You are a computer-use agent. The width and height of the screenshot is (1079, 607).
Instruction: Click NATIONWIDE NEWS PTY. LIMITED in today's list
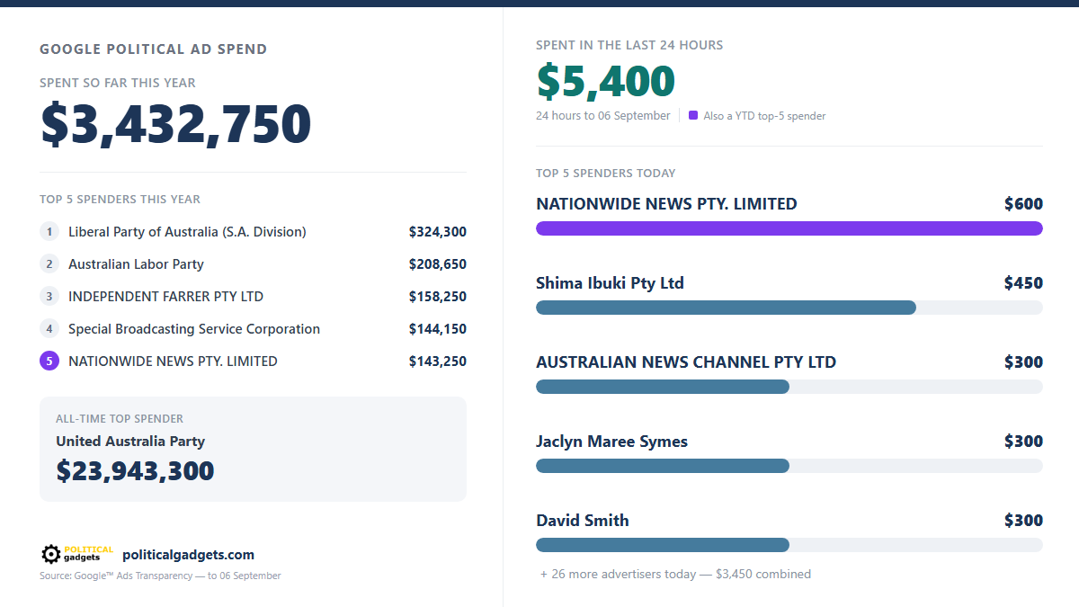(666, 204)
